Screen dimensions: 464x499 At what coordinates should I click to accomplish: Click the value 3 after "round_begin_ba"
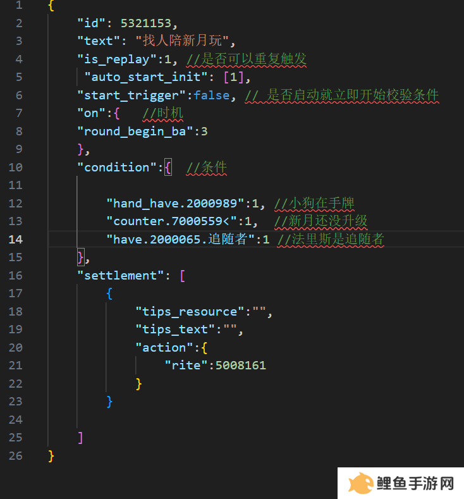pyautogui.click(x=204, y=132)
